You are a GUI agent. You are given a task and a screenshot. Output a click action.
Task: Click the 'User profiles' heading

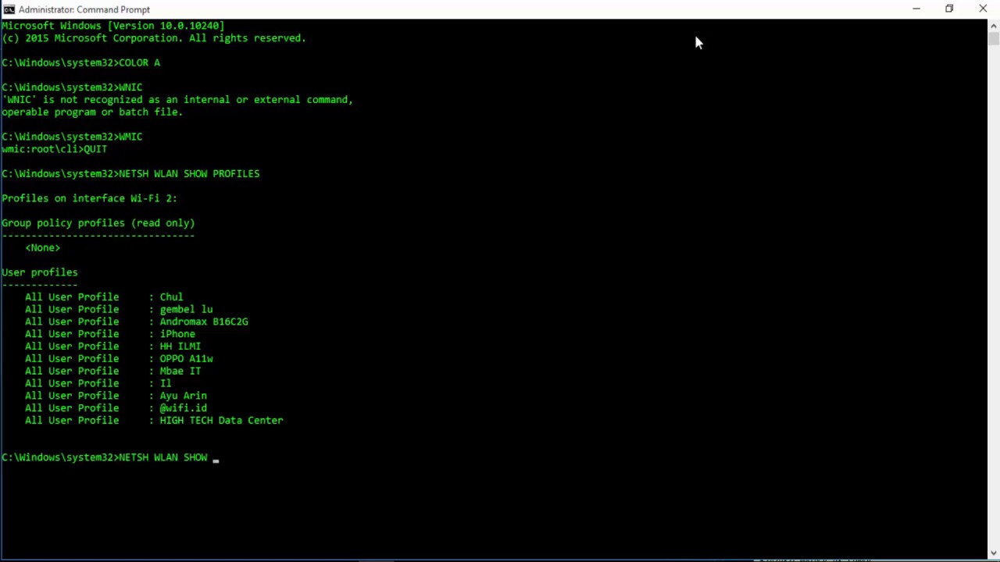point(40,272)
